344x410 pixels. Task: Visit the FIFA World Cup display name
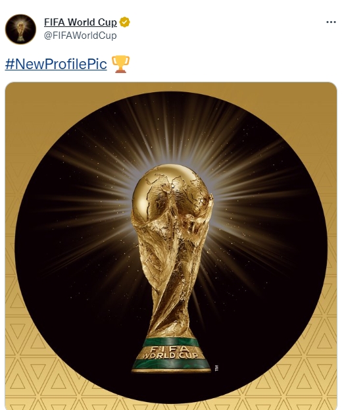[80, 22]
